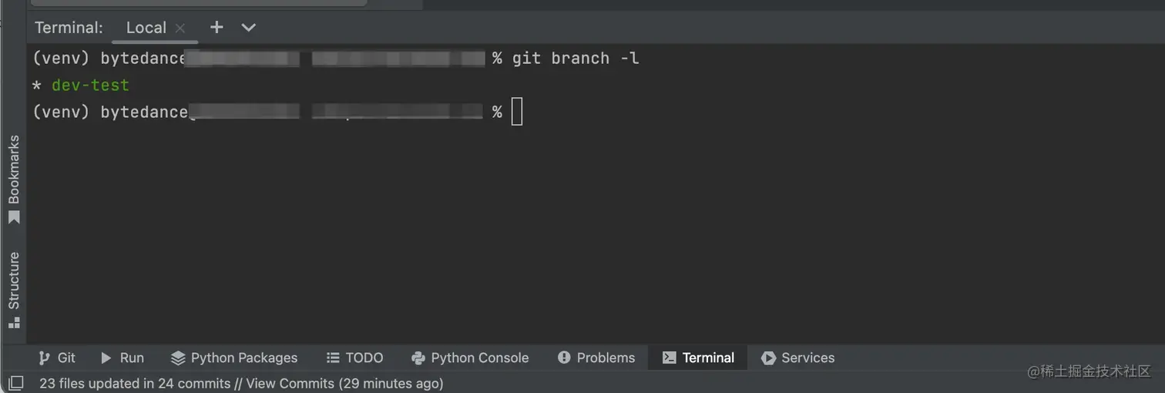Click the Structure icon in left sidebar

pyautogui.click(x=14, y=323)
